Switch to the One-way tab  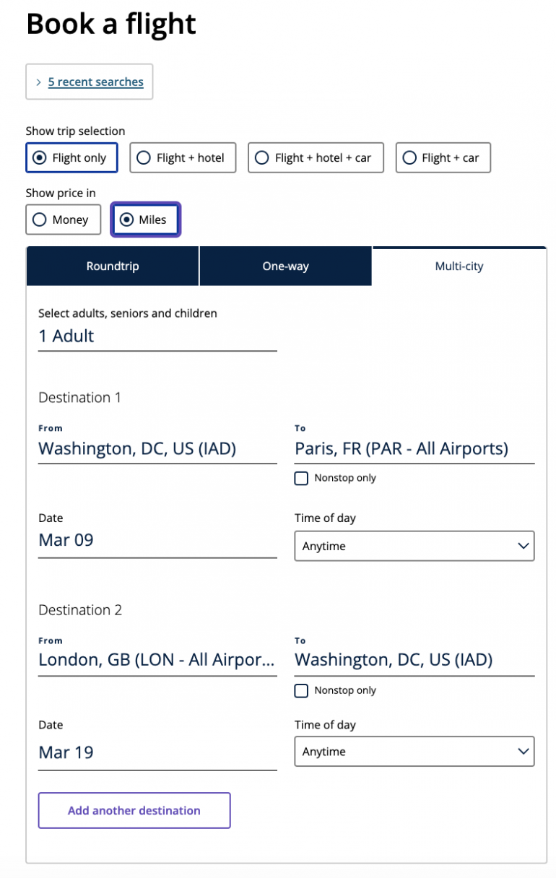[285, 266]
